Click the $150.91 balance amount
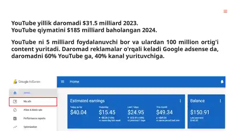233x131 pixels. [200, 112]
